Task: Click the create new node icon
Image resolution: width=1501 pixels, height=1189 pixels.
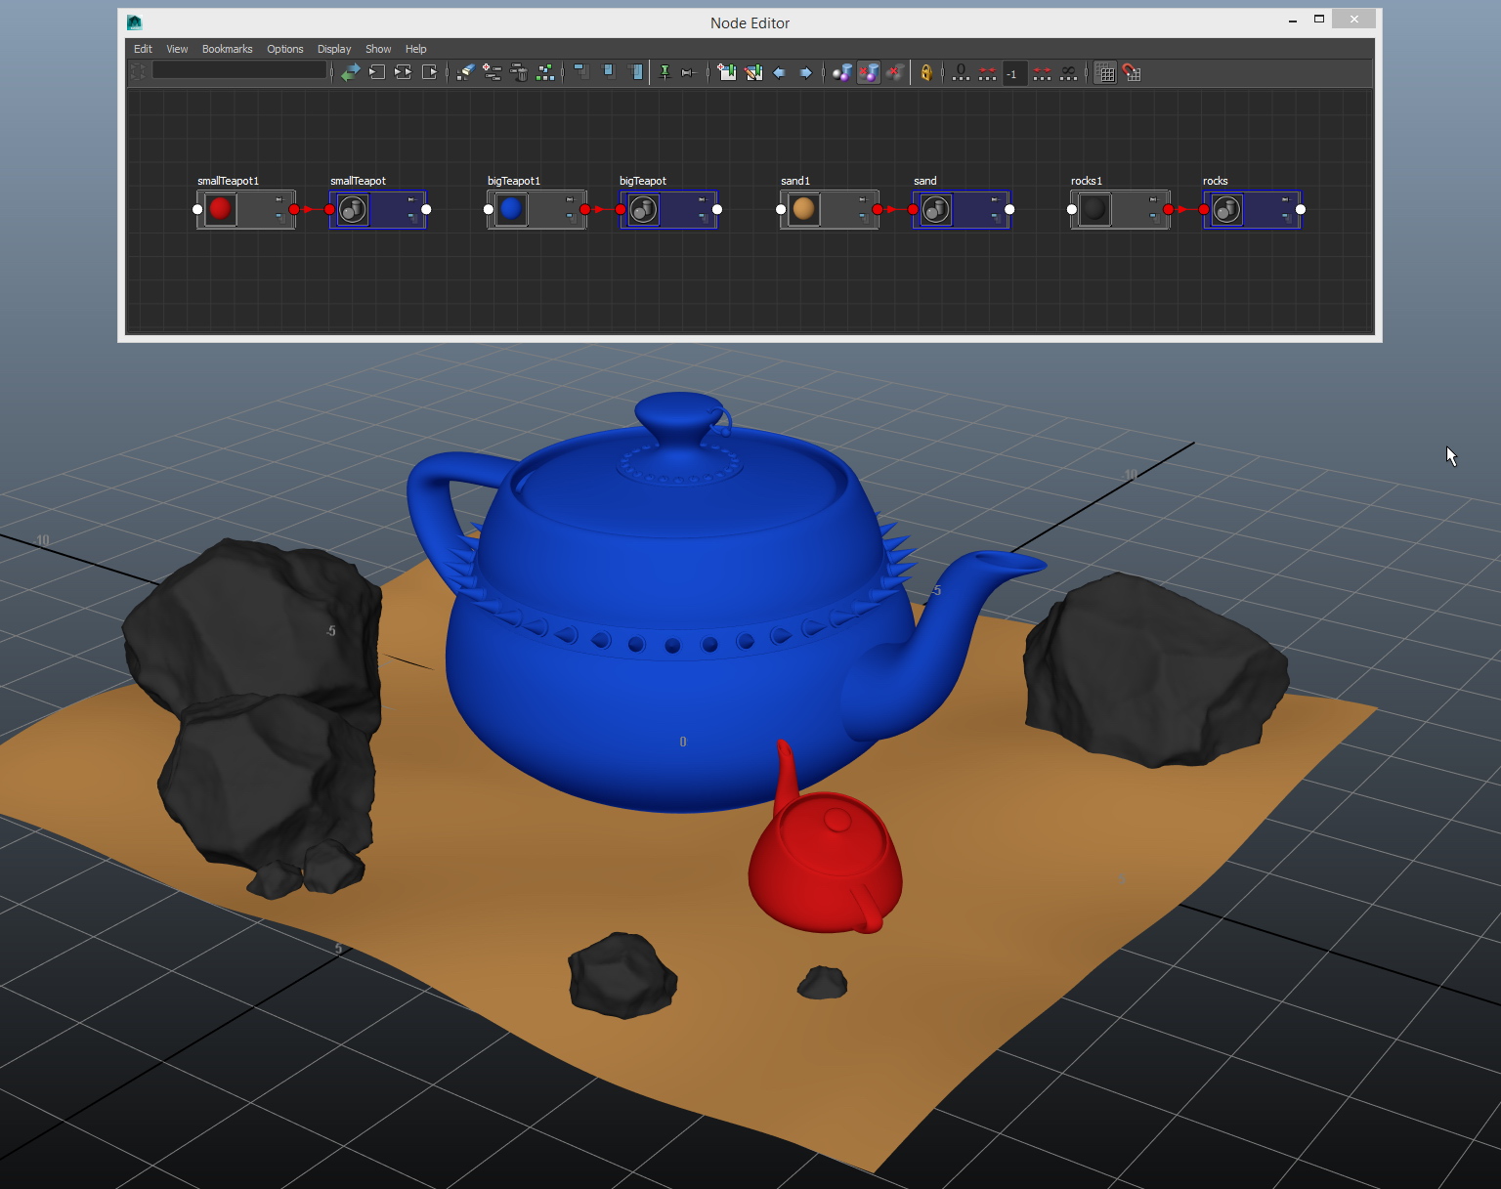Action: pyautogui.click(x=492, y=71)
